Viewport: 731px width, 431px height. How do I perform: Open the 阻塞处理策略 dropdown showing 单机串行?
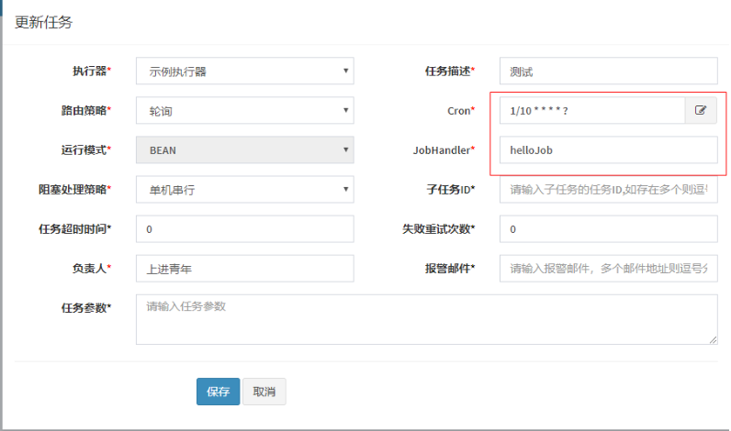point(245,190)
